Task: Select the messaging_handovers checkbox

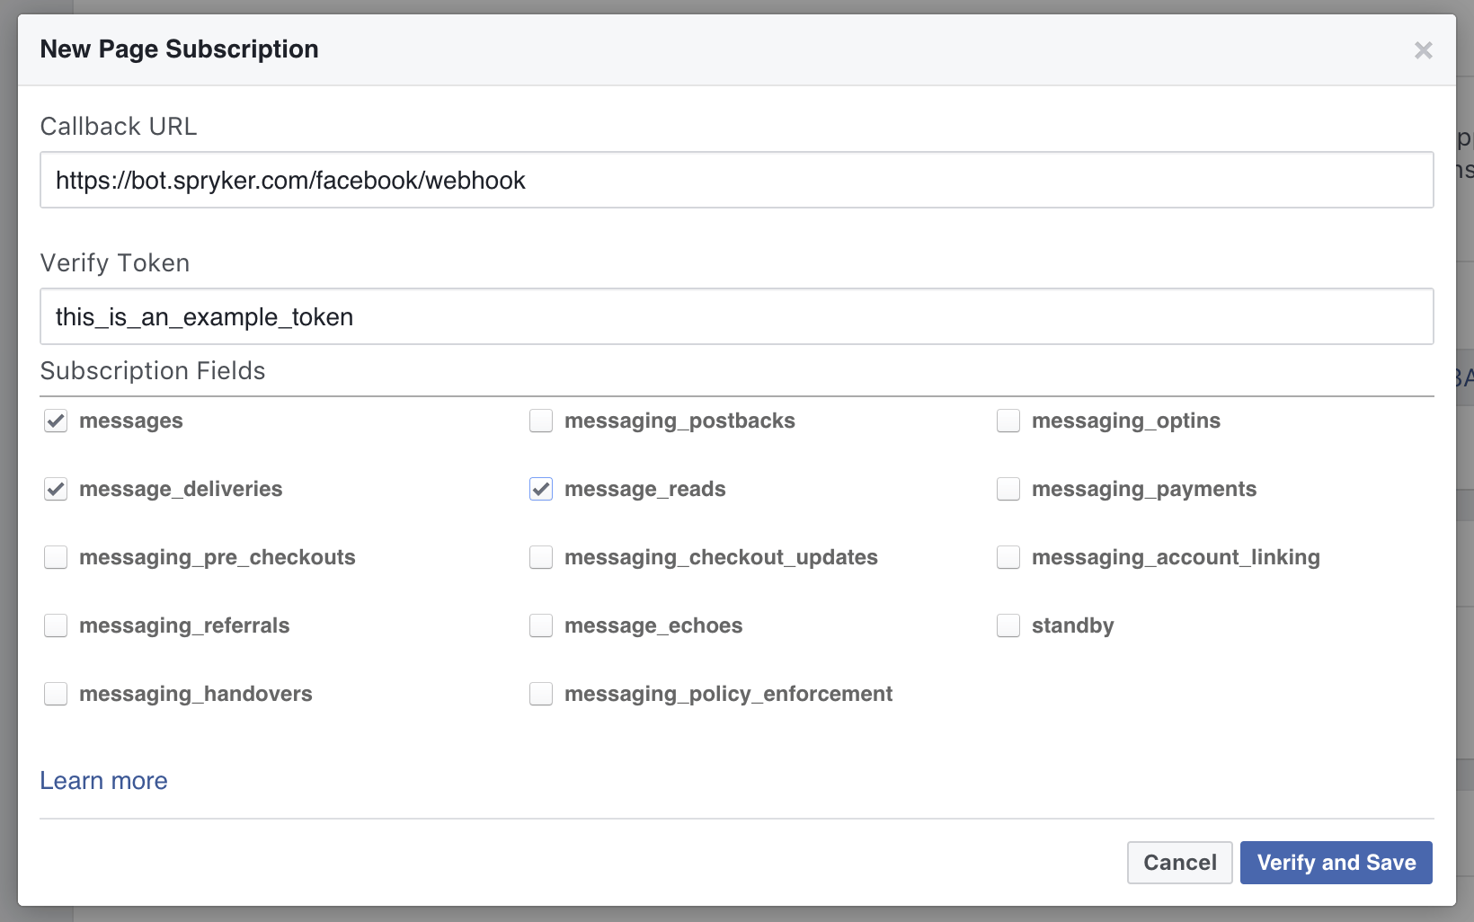Action: 56,694
